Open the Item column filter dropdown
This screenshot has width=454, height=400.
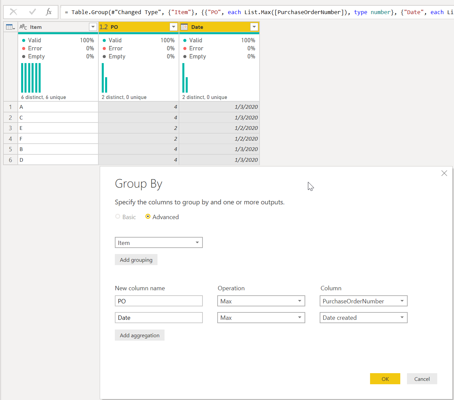point(93,27)
